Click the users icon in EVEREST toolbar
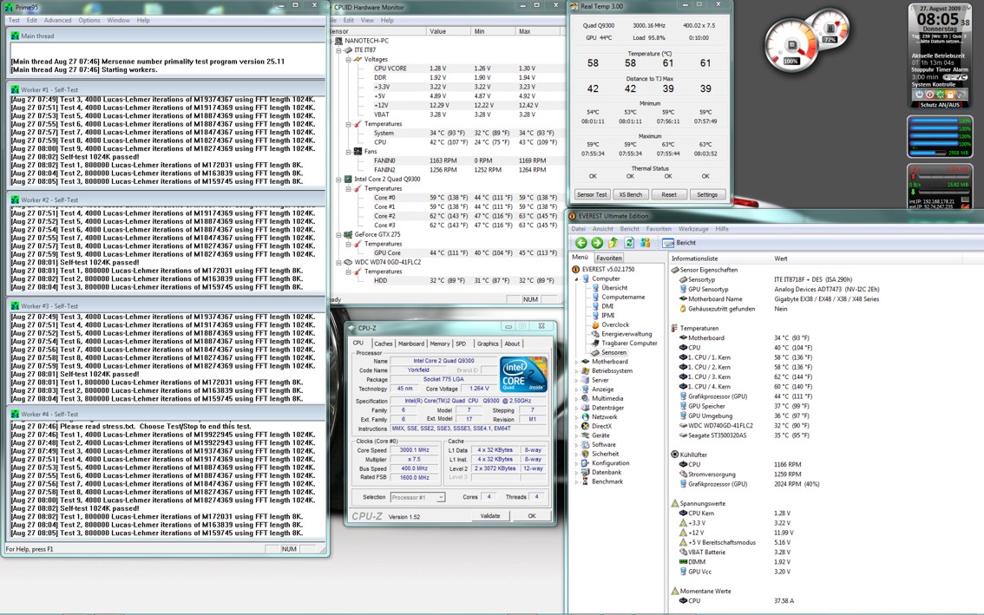984x615 pixels. [645, 243]
